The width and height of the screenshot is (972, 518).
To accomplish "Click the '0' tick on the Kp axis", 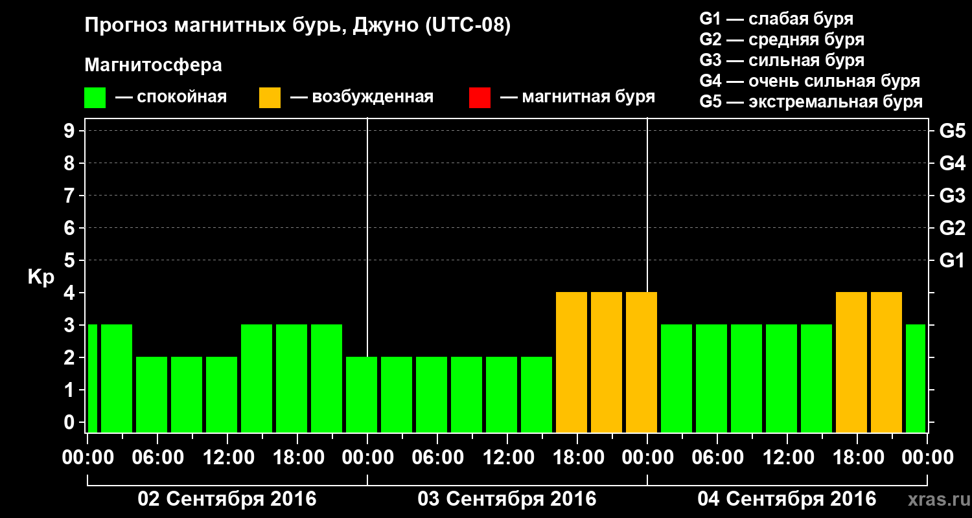I will (x=71, y=423).
